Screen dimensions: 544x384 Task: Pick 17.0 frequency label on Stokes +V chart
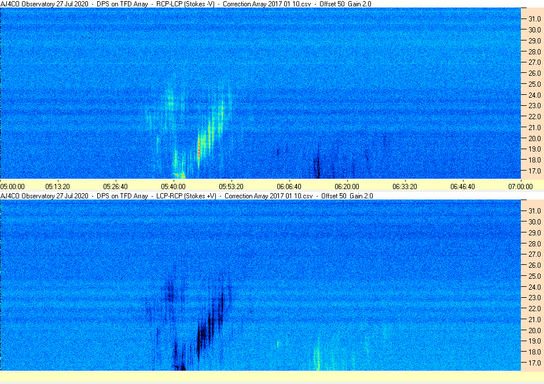[535, 363]
